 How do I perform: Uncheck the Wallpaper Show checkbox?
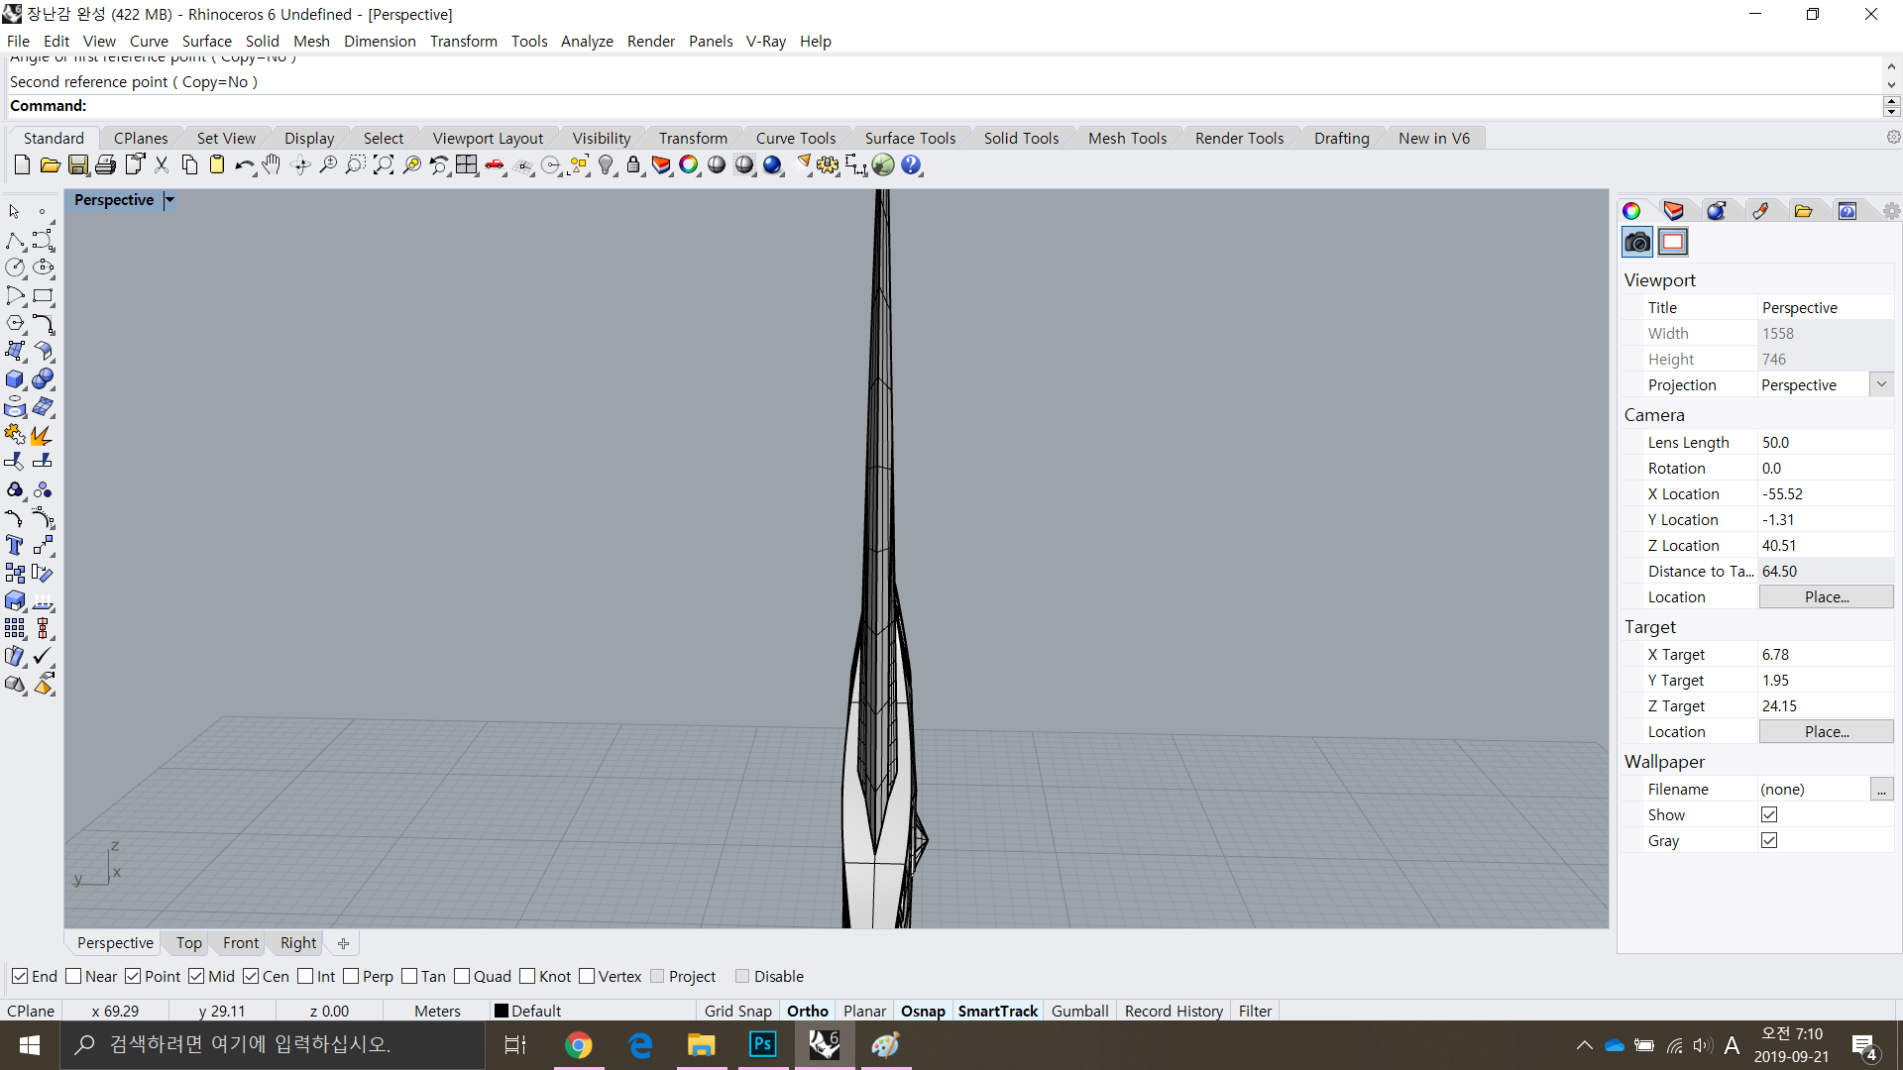[x=1769, y=815]
